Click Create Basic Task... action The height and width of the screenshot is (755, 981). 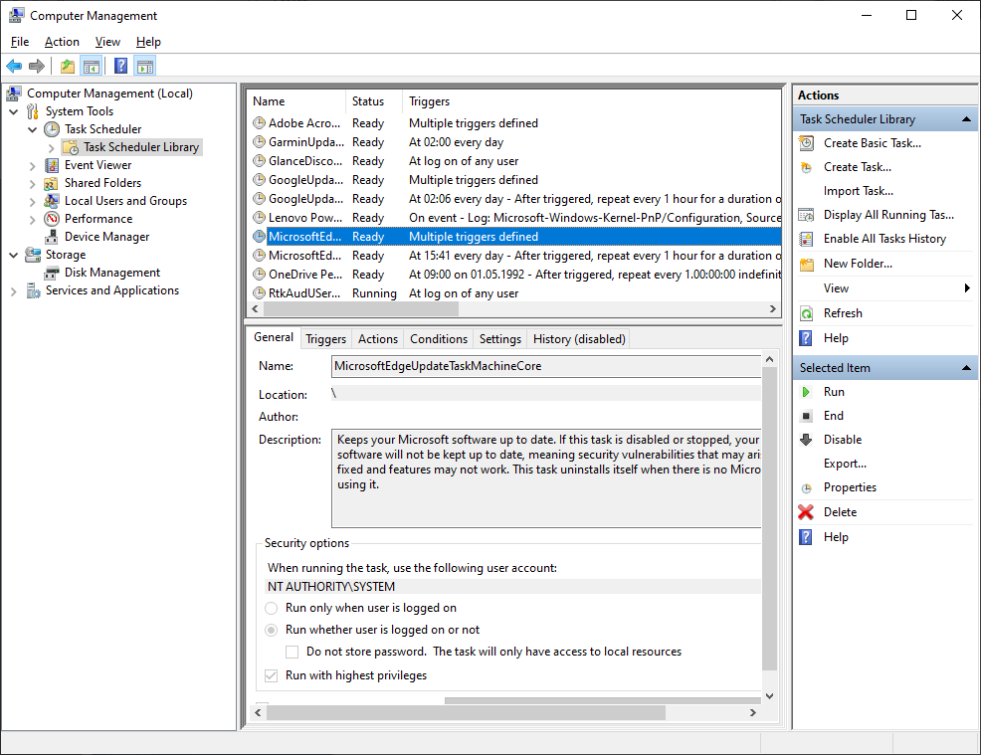[872, 143]
